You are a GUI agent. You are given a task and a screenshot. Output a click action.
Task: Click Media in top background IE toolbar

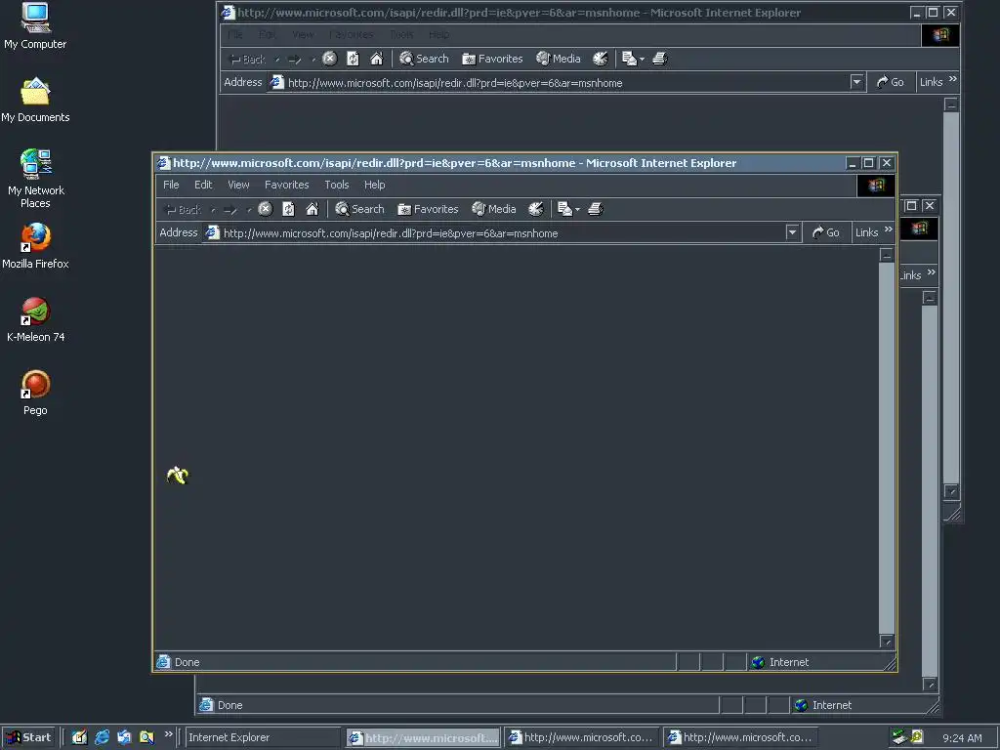click(558, 59)
